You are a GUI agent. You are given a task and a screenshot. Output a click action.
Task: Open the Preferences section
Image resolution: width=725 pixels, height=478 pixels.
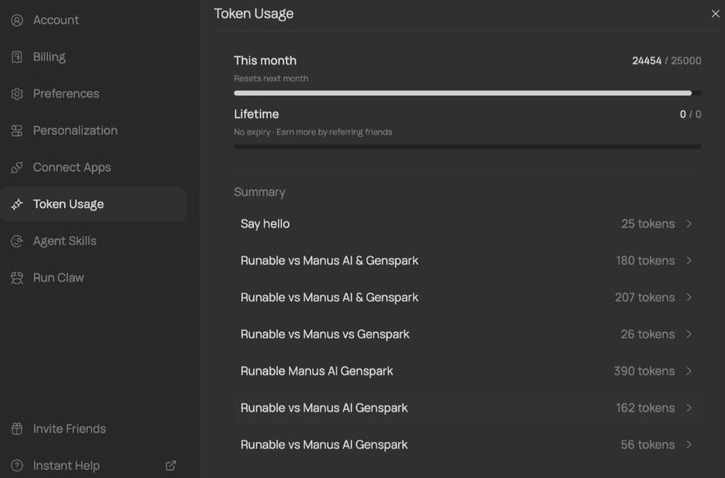(93, 94)
